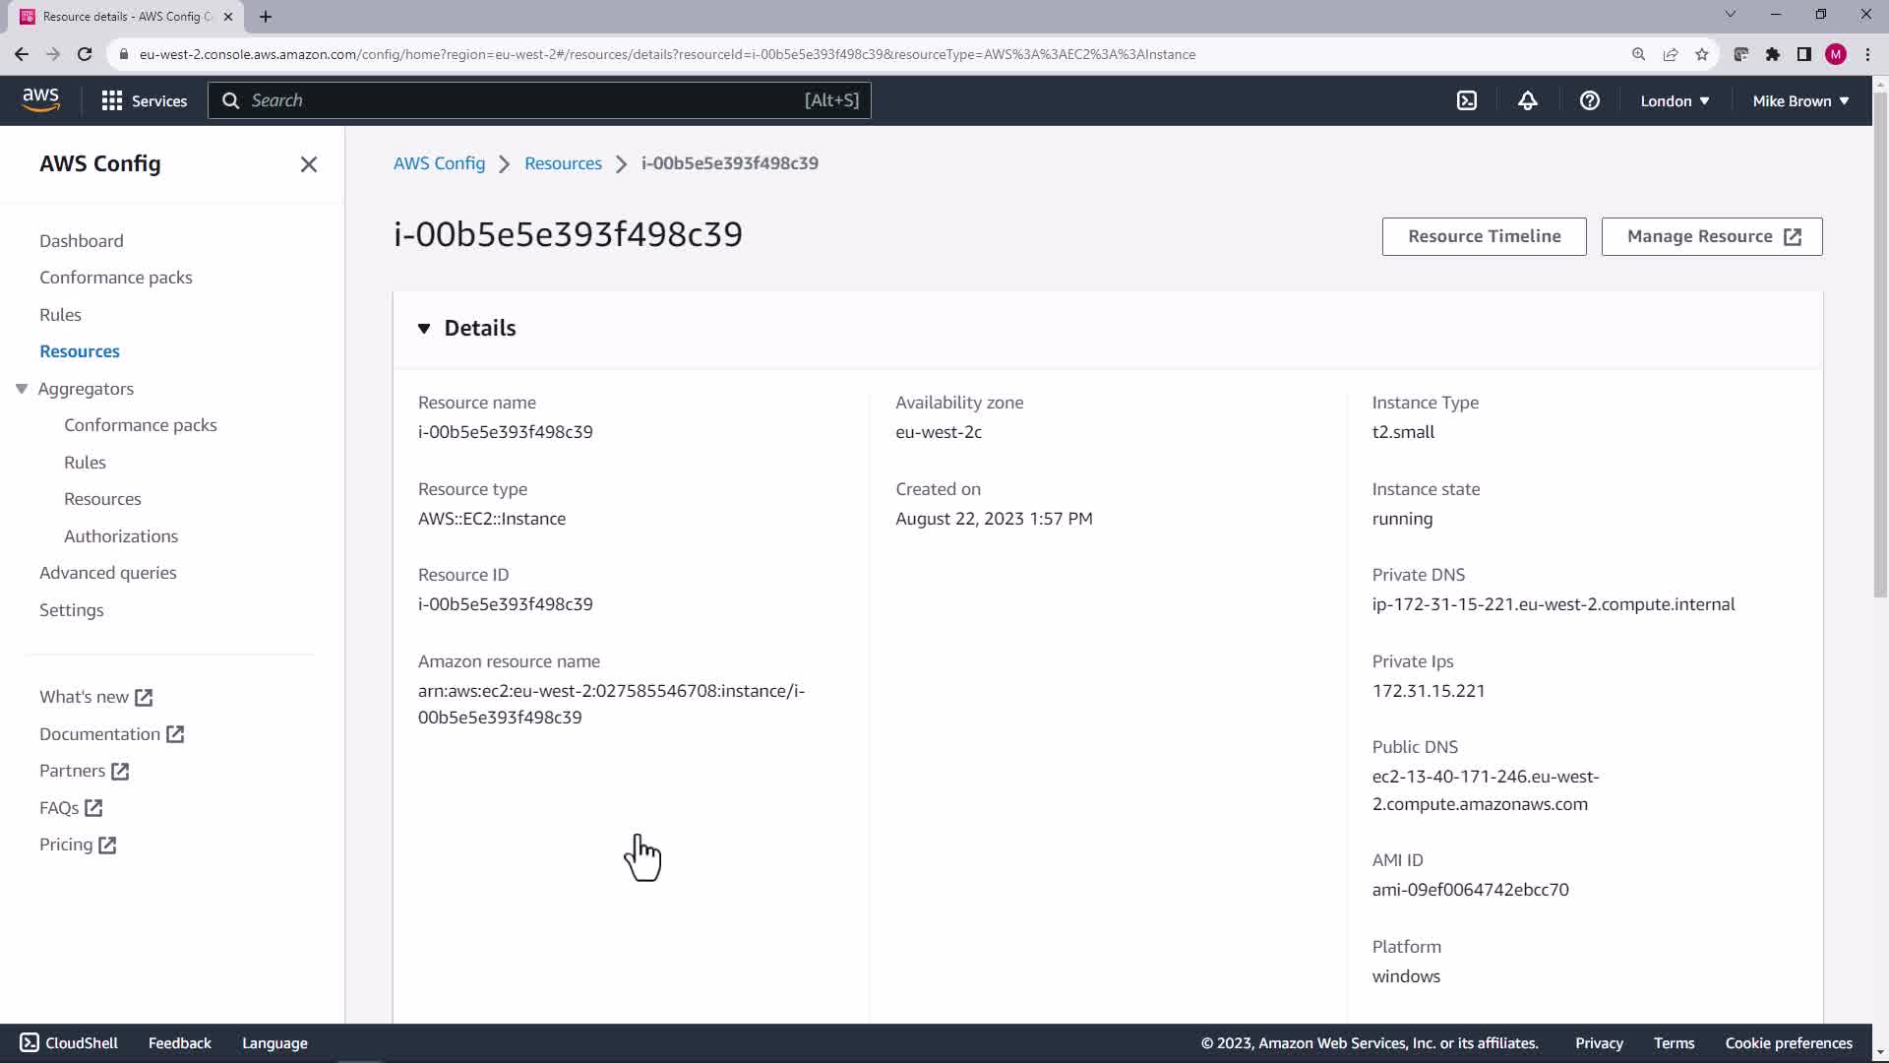Click the Manage Resource button
This screenshot has width=1889, height=1063.
coord(1711,236)
